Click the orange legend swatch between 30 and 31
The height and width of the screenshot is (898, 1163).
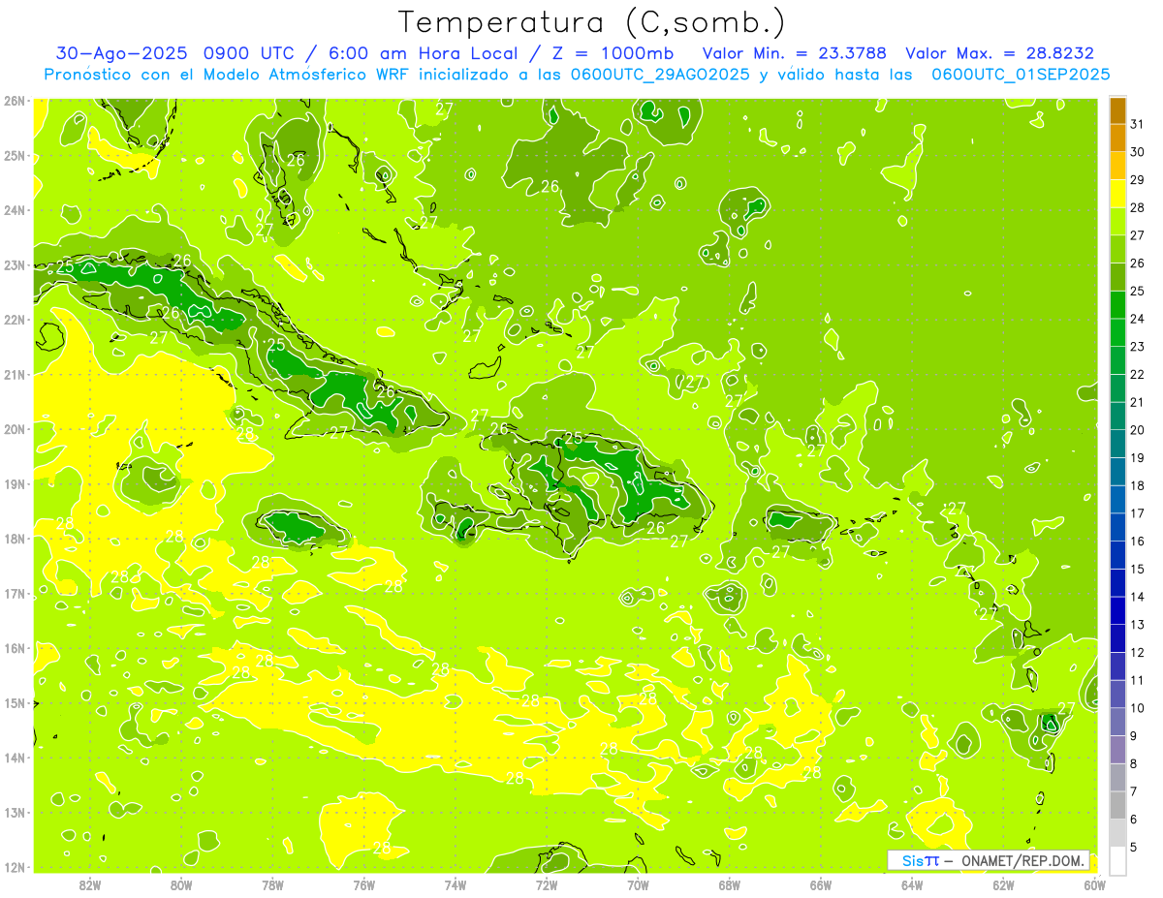[1117, 138]
